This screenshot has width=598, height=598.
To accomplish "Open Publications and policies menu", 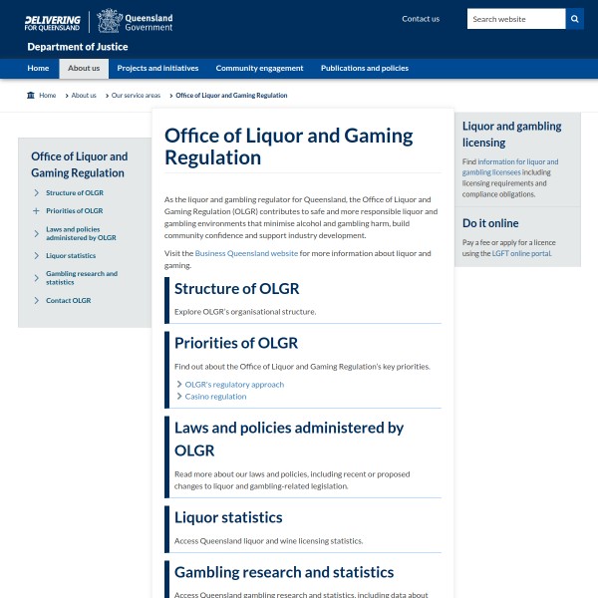I will [364, 69].
